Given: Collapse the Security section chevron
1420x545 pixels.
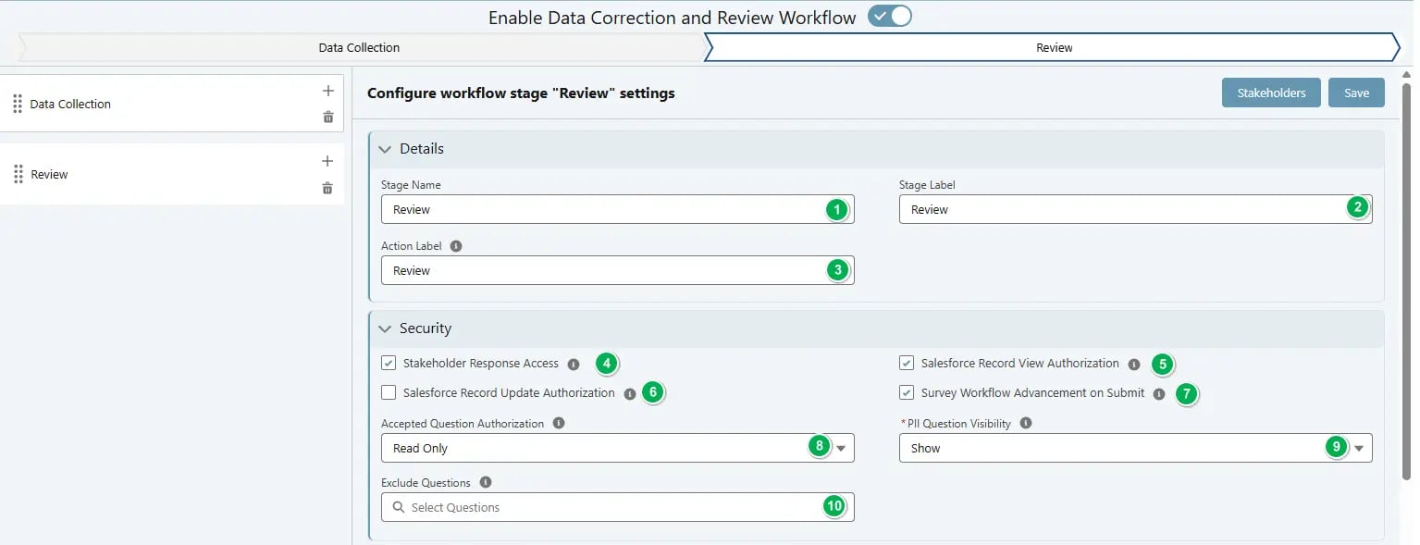Looking at the screenshot, I should point(385,328).
